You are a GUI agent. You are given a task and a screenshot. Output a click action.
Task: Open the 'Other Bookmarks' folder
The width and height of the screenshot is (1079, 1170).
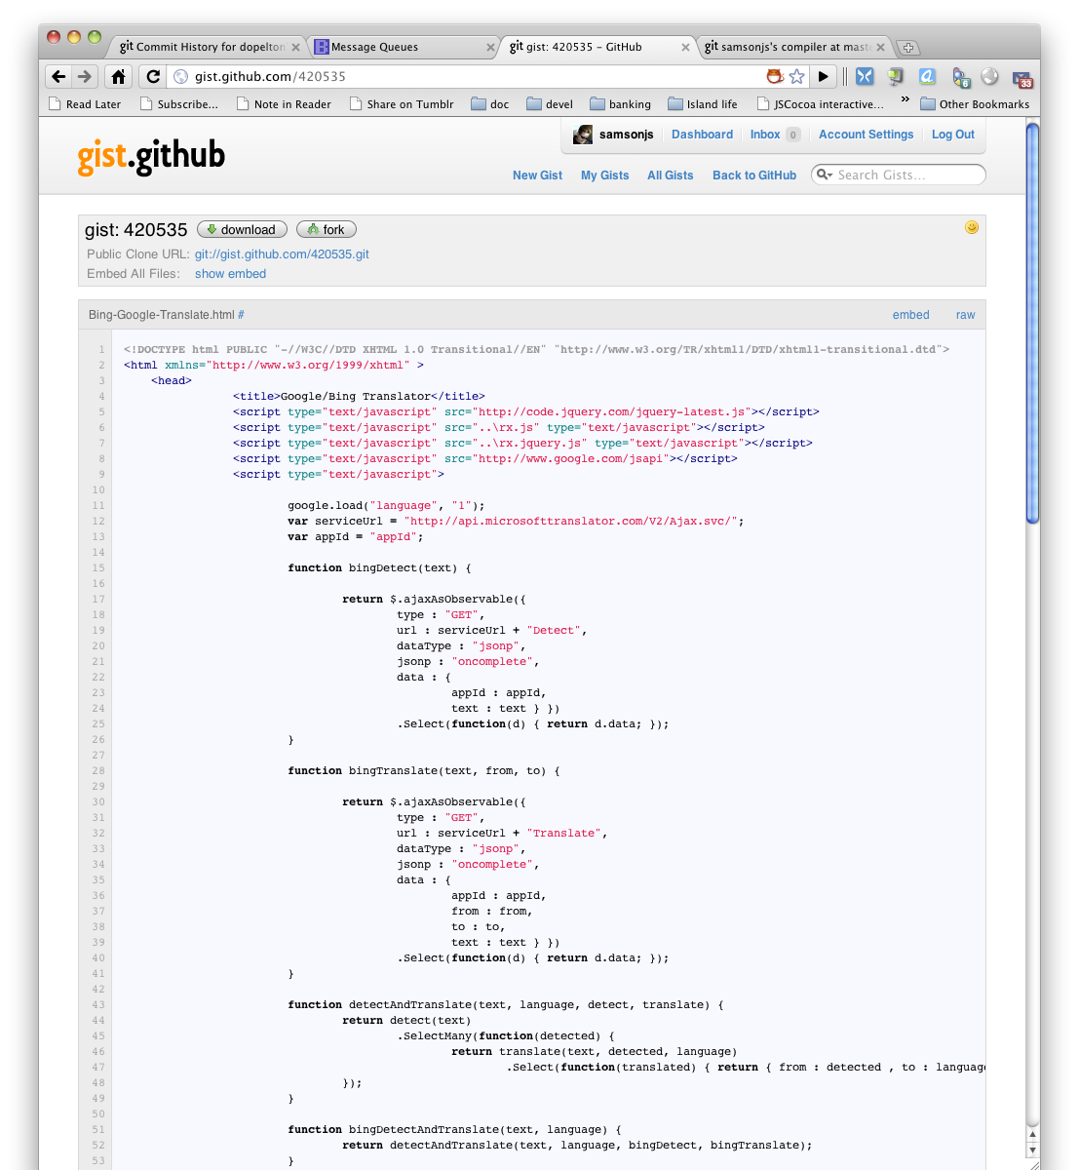tap(974, 104)
